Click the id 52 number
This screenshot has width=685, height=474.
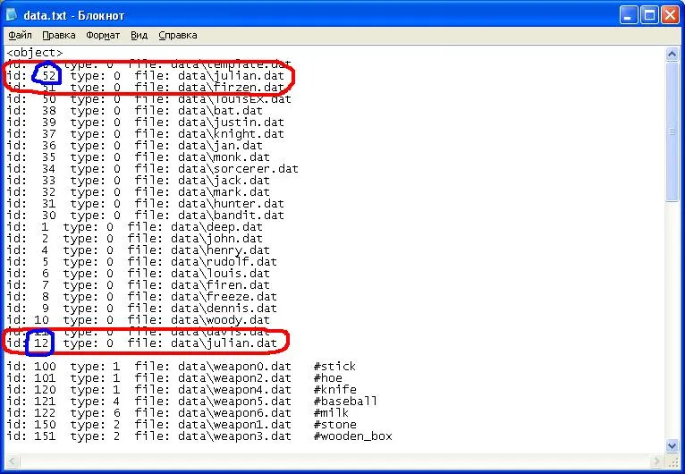click(49, 76)
